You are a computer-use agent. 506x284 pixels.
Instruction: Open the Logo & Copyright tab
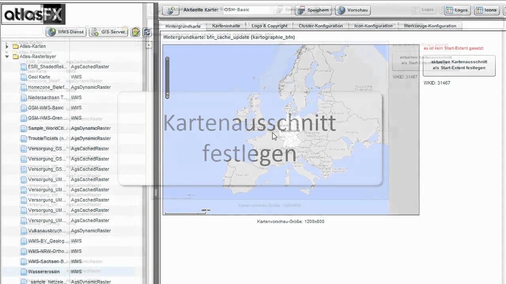(x=270, y=26)
